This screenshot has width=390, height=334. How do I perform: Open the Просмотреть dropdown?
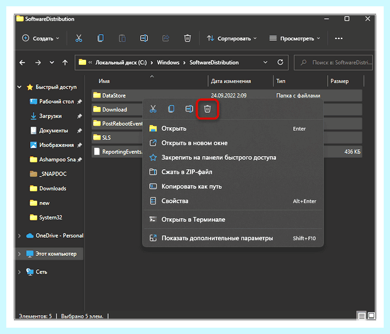coord(294,38)
